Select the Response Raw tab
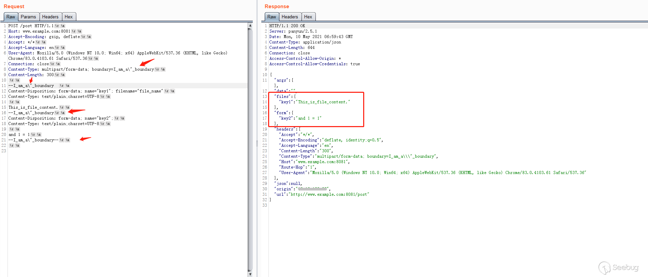This screenshot has height=277, width=648. tap(272, 17)
